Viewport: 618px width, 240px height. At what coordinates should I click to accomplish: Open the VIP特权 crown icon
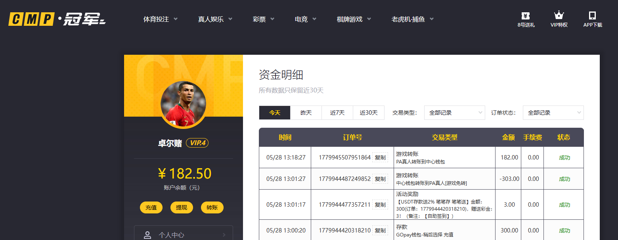click(559, 15)
